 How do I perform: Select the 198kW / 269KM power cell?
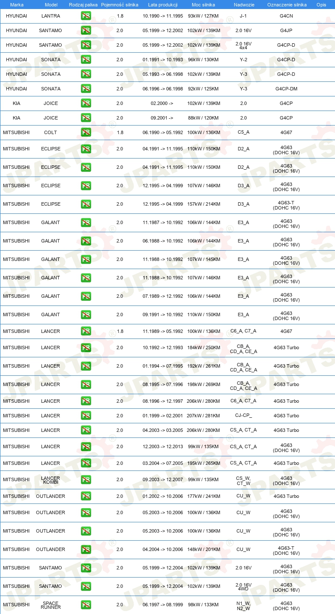[x=204, y=384]
